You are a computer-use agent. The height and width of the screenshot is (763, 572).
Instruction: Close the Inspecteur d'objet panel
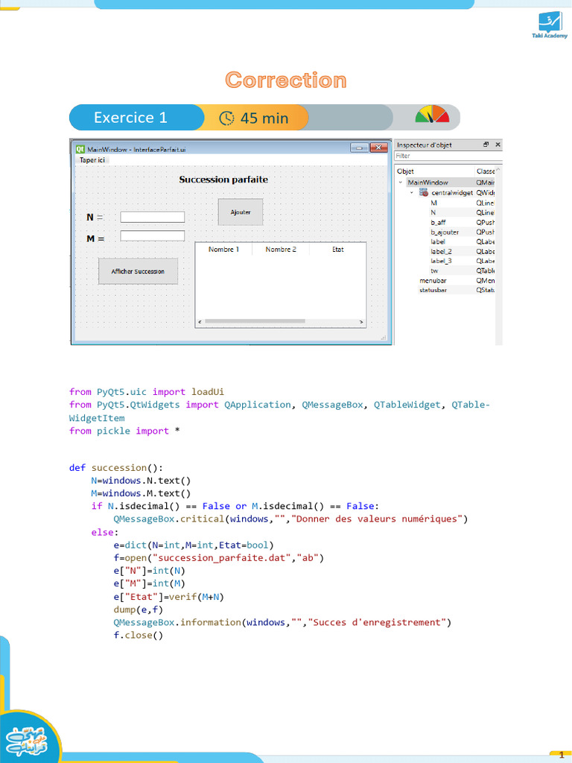pyautogui.click(x=498, y=145)
